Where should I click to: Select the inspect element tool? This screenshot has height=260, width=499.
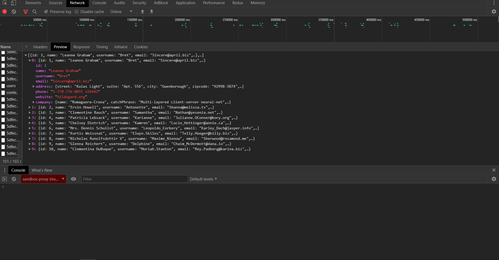(4, 3)
